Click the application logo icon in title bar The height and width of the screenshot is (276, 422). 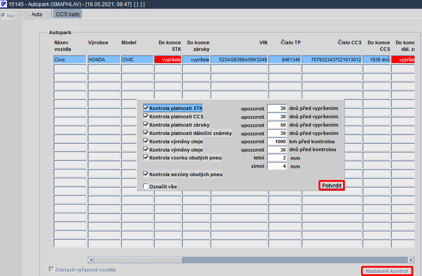[4, 4]
